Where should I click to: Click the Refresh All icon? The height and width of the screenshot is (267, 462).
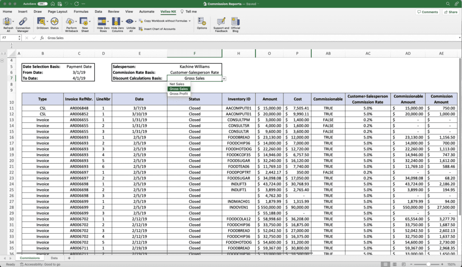tap(7, 22)
